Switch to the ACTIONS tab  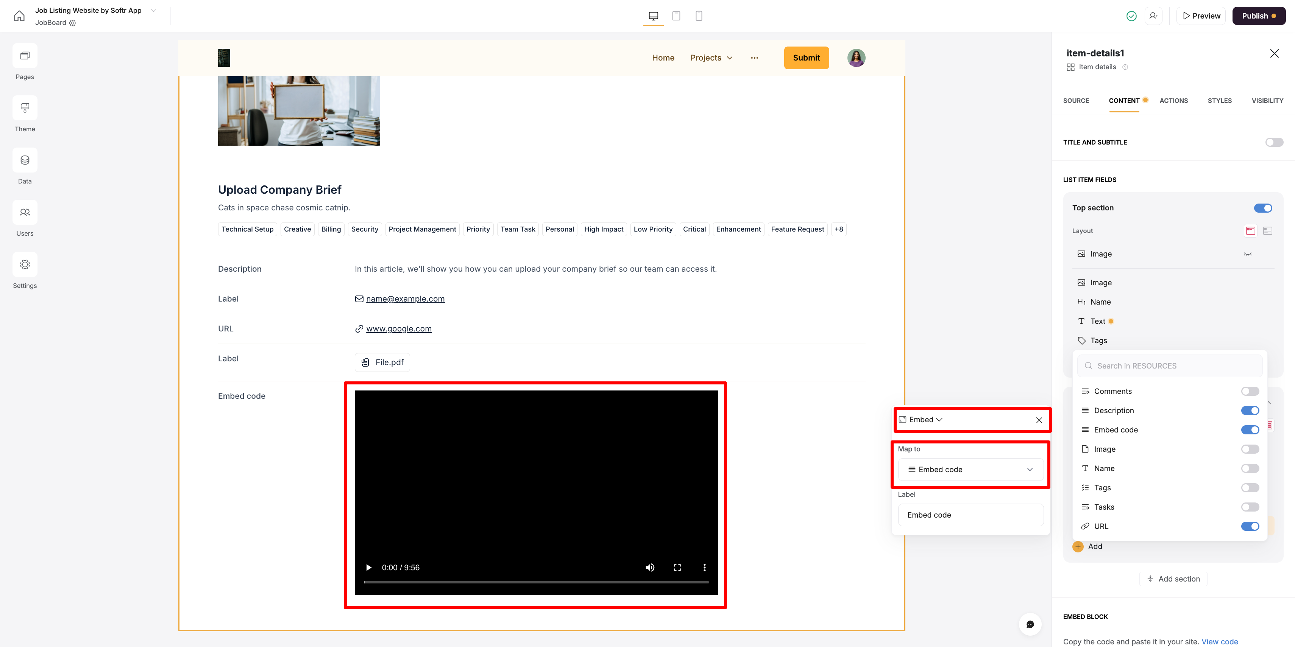(1173, 101)
